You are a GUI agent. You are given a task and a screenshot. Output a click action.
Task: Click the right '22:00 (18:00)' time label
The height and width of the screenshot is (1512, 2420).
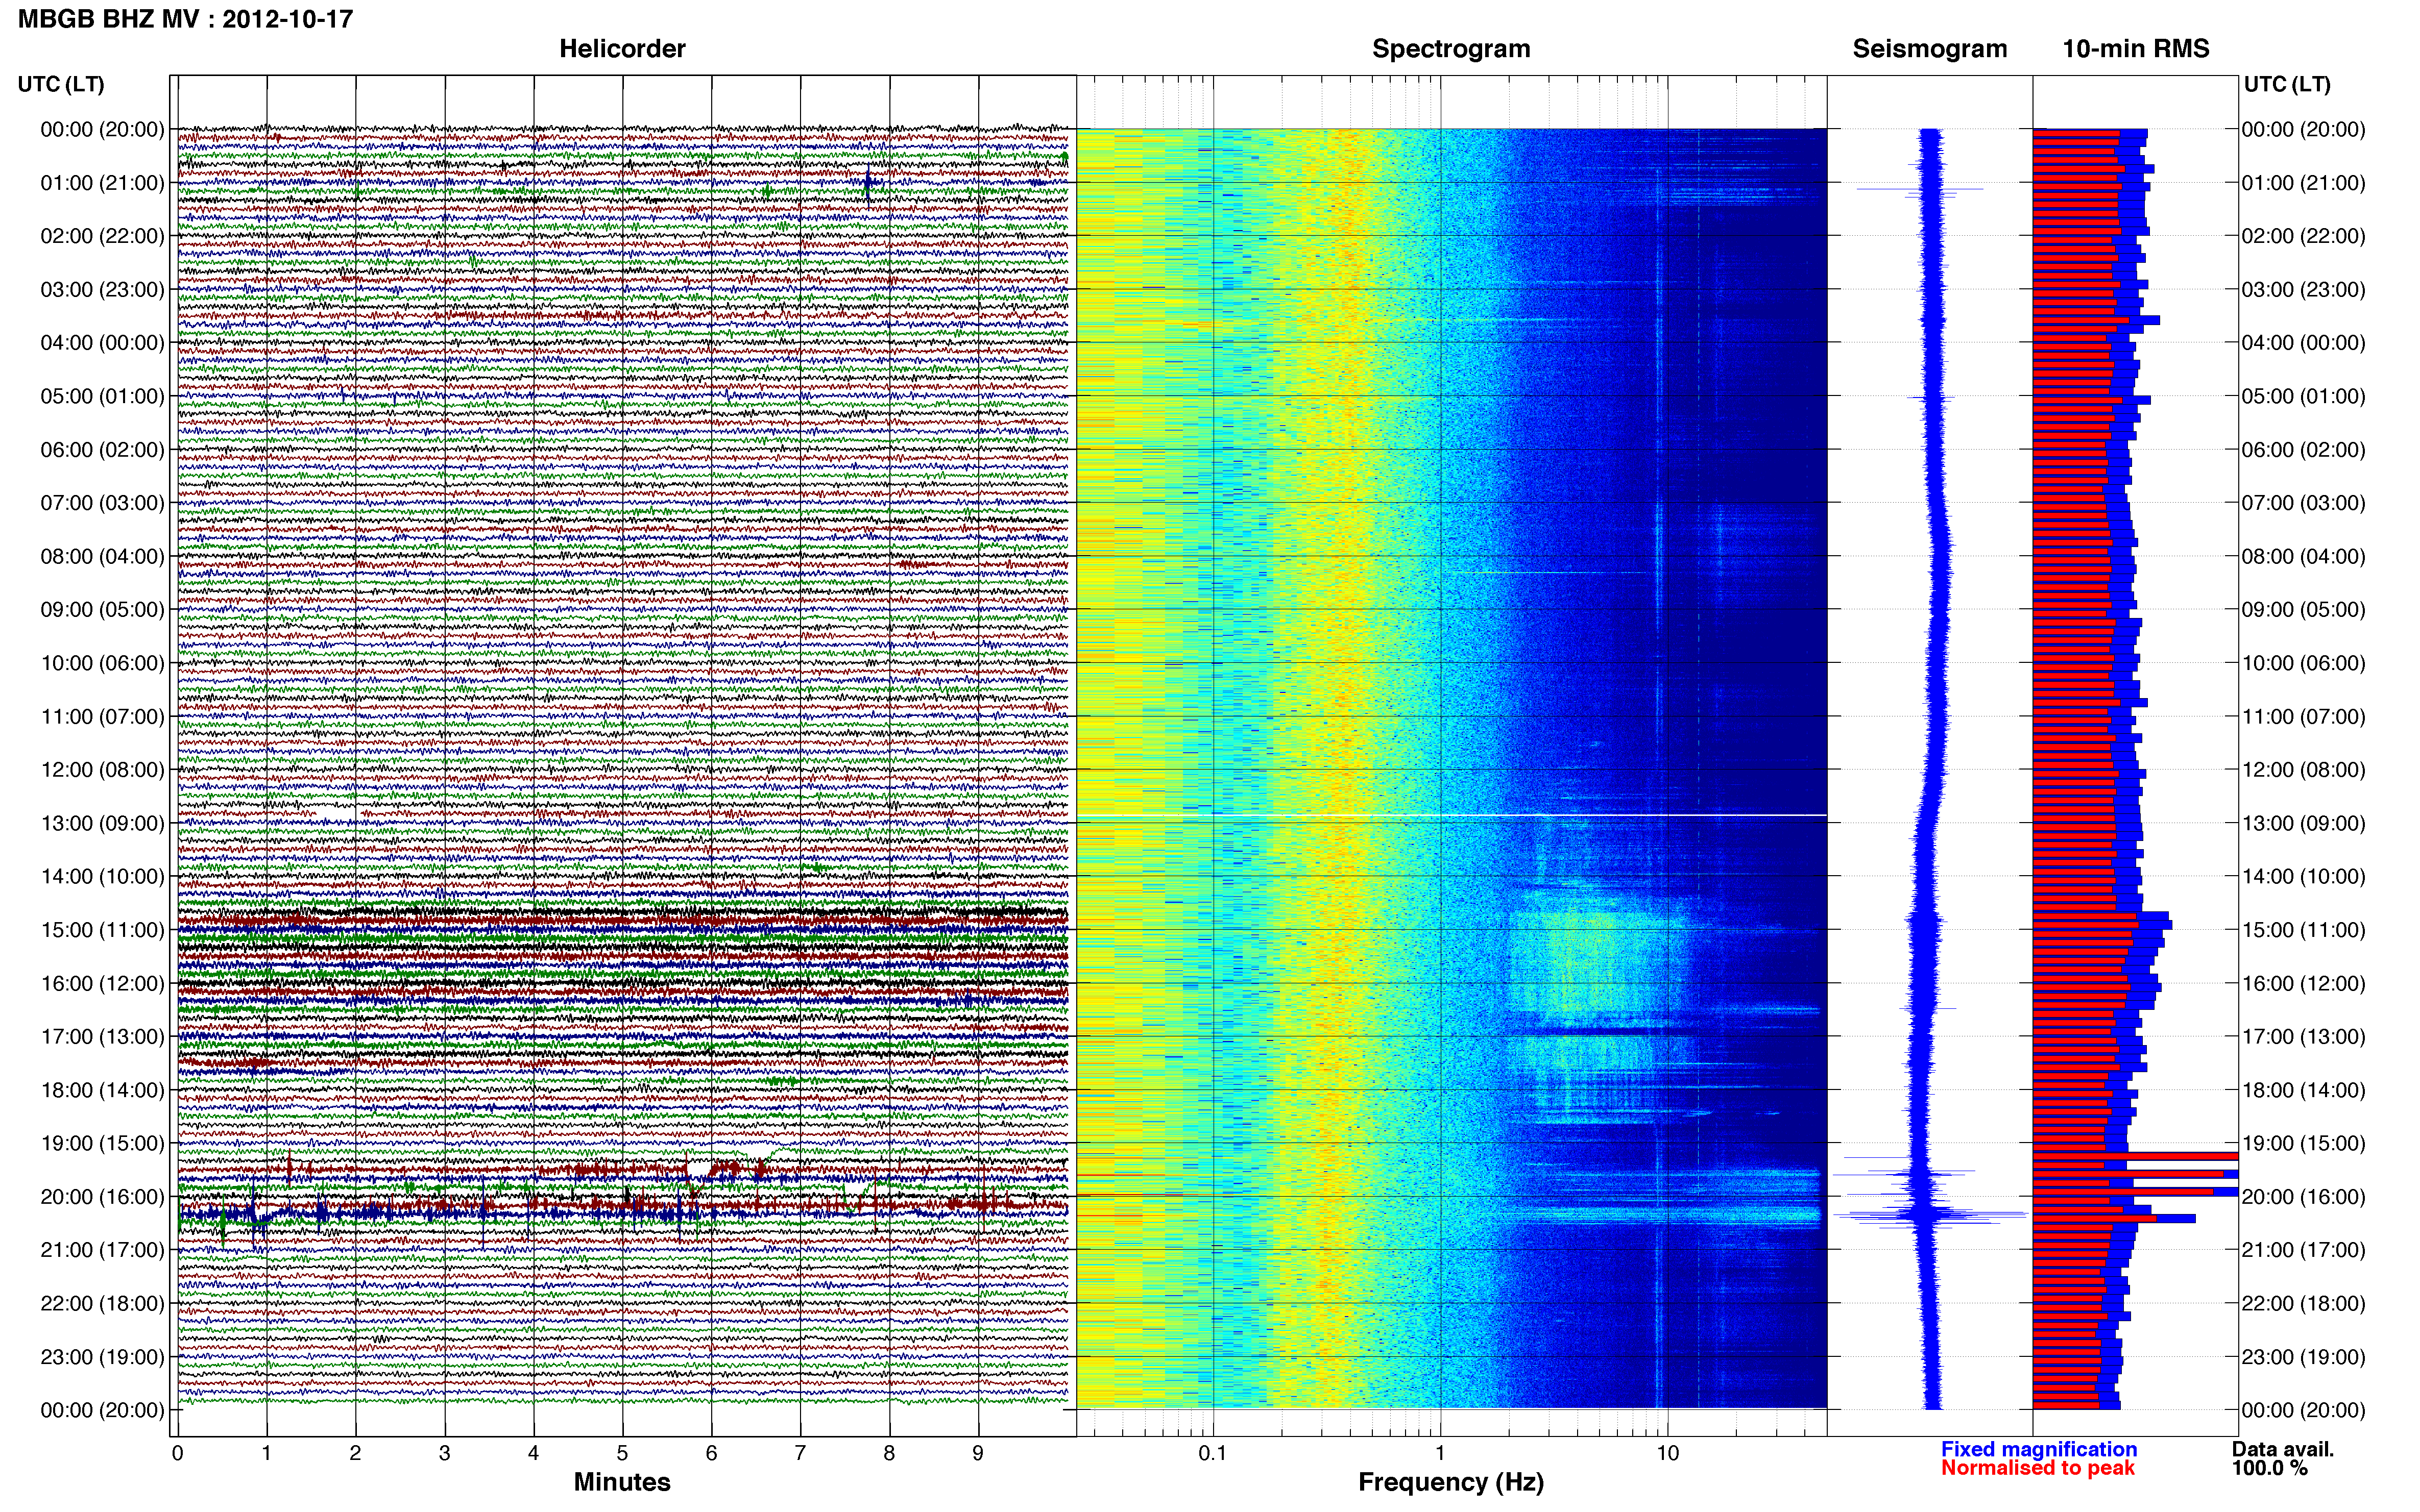coord(2303,1303)
